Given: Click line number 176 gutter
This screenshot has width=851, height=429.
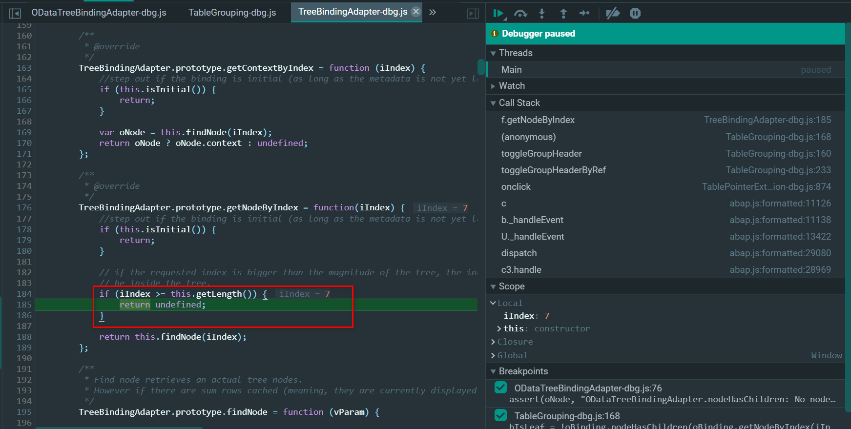Looking at the screenshot, I should [x=24, y=207].
